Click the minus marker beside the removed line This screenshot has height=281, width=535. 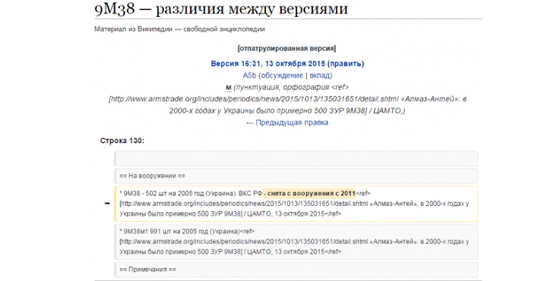pyautogui.click(x=107, y=203)
